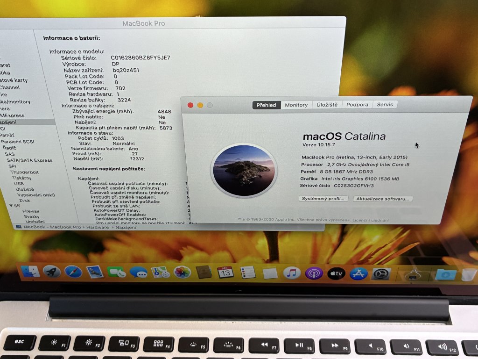Image resolution: width=478 pixels, height=359 pixels.
Task: Open Maps icon in the Dock
Action: point(161,272)
